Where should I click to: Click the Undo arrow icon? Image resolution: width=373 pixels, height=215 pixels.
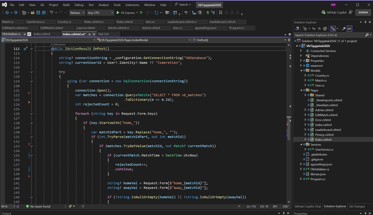click(51, 13)
